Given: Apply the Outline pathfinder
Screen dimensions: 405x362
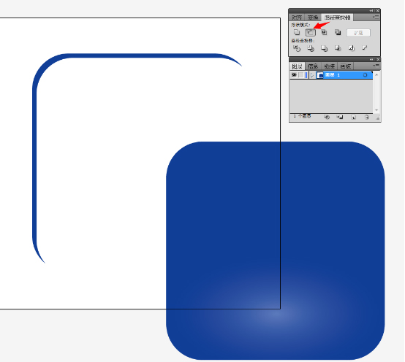Looking at the screenshot, I should coord(352,48).
